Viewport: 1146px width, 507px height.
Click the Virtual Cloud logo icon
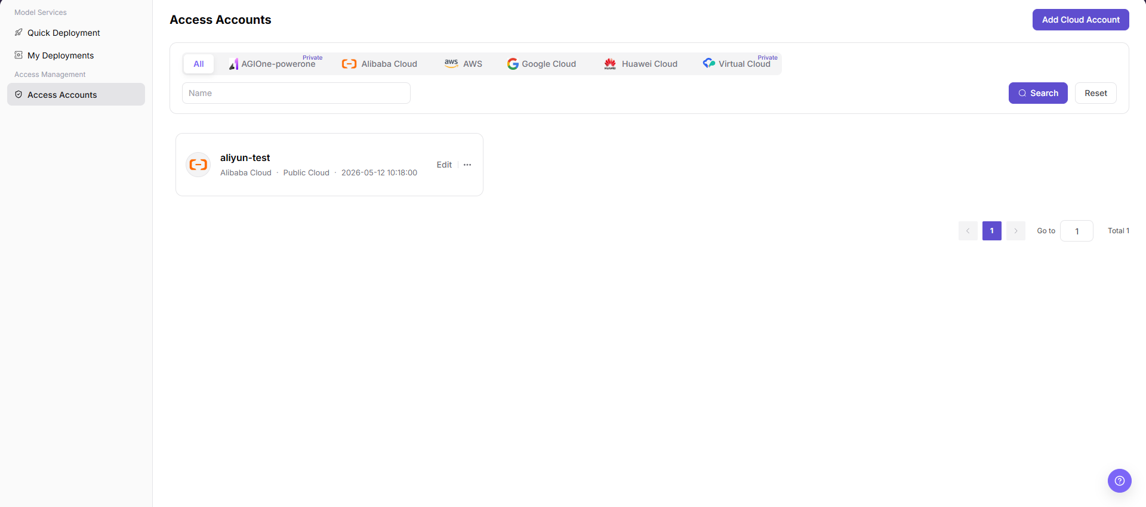[709, 63]
